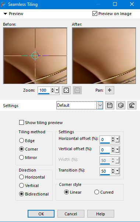Image resolution: width=140 pixels, height=222 pixels.
Task: Click the Before preview image crosshair
Action: point(35,56)
